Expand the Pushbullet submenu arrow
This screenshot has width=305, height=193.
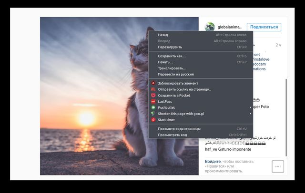[250, 107]
